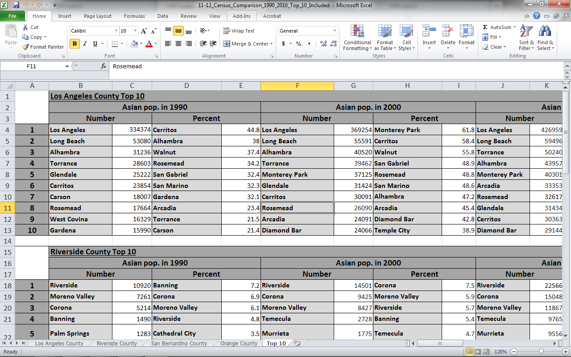This screenshot has width=571, height=357.
Task: Toggle Bold formatting
Action: tap(74, 44)
